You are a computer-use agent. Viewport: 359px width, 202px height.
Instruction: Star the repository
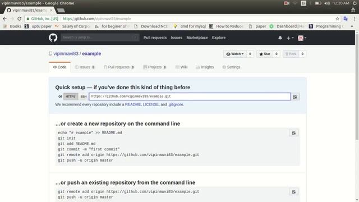[x=265, y=54]
